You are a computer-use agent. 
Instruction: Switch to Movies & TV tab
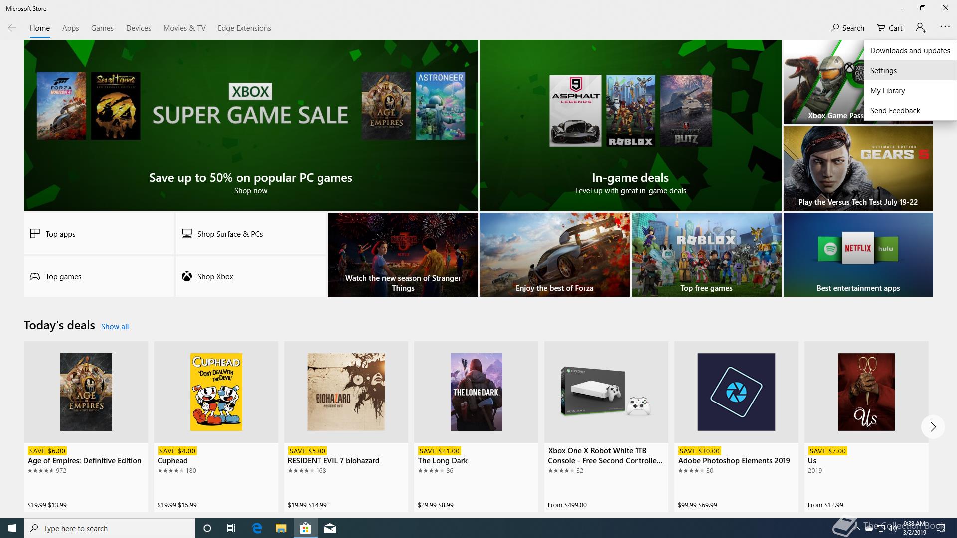tap(184, 28)
